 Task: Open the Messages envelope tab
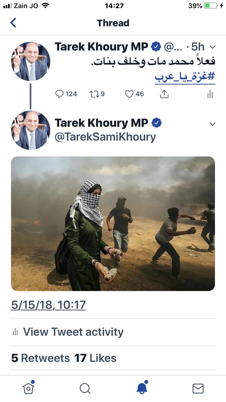[x=198, y=388]
